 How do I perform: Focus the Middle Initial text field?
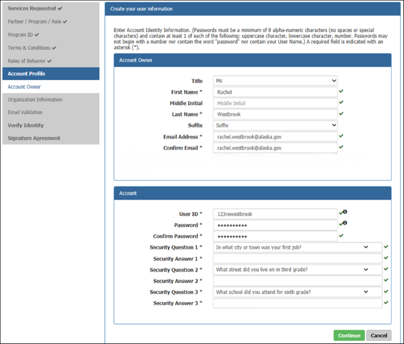(275, 103)
